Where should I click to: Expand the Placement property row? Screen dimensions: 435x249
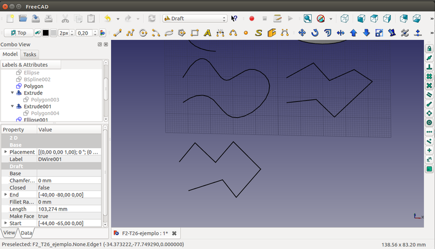tap(5, 152)
